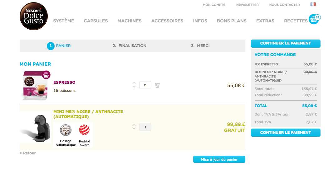Screen dimensions: 333x170
Task: Click the Nescafé Dolce Gusto logo
Action: click(34, 16)
